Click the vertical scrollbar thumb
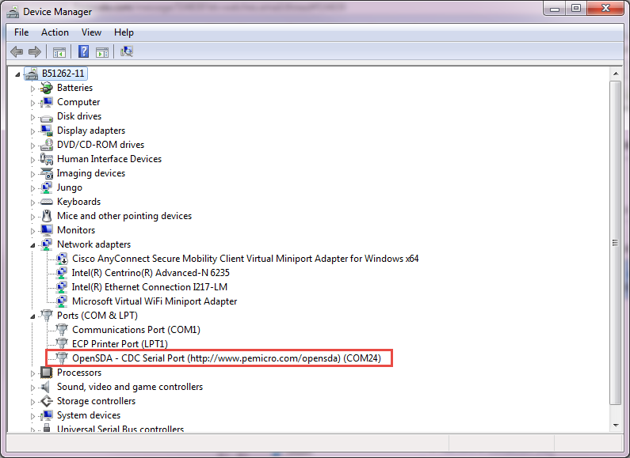The image size is (630, 458). pyautogui.click(x=616, y=243)
